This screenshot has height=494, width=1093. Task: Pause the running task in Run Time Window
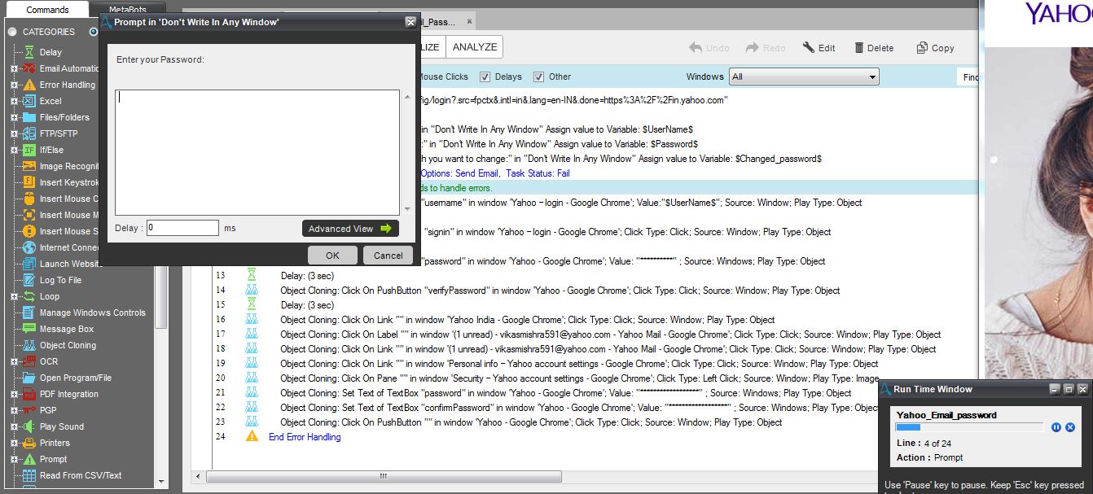coord(1056,427)
